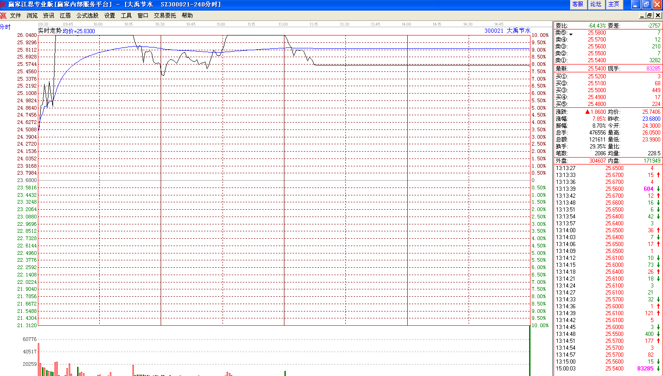This screenshot has width=663, height=376.
Task: Open the 工具 menu
Action: click(127, 16)
